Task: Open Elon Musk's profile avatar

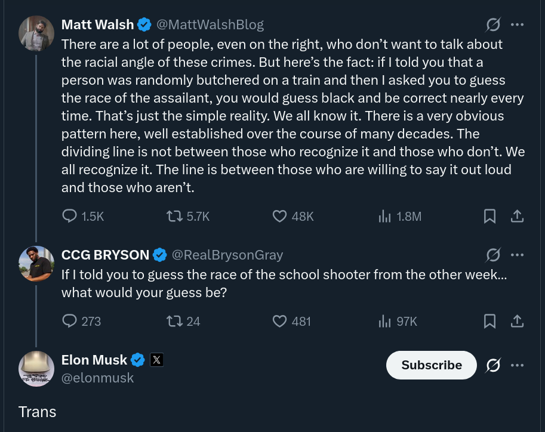Action: click(x=36, y=368)
